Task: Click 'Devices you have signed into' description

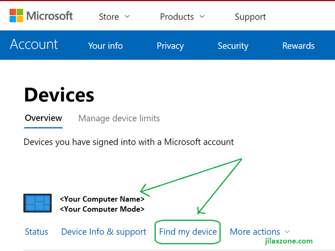Action: [129, 142]
